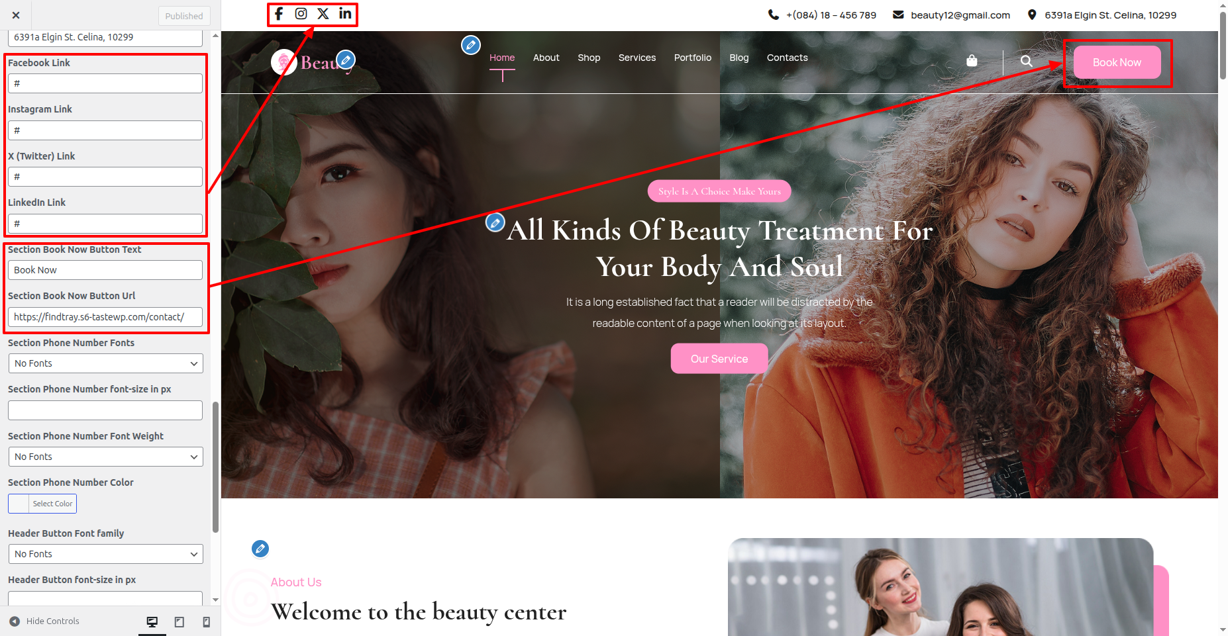The image size is (1228, 636).
Task: Hide the customizer controls
Action: coord(44,621)
